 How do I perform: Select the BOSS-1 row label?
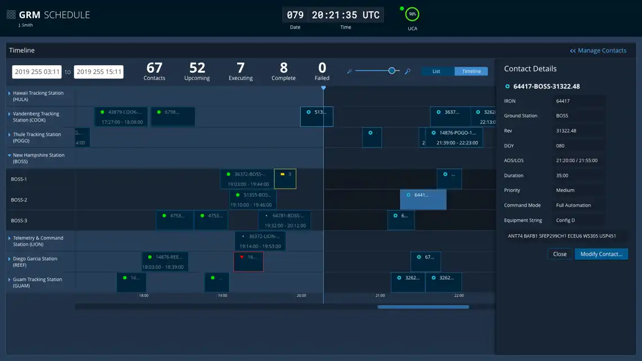19,179
